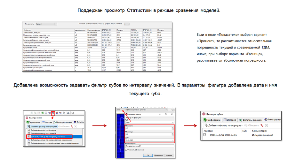Click the cube with orange brush toolbar icon

[x=57, y=113]
